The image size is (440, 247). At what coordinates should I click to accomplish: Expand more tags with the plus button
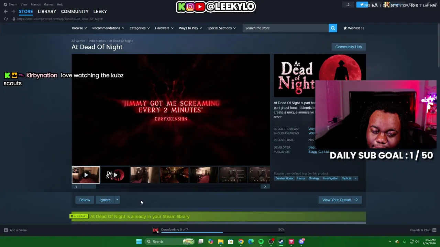(356, 178)
